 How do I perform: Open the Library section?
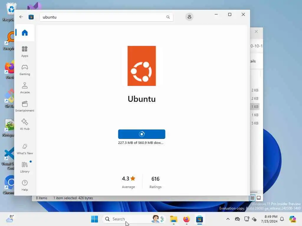click(x=25, y=167)
